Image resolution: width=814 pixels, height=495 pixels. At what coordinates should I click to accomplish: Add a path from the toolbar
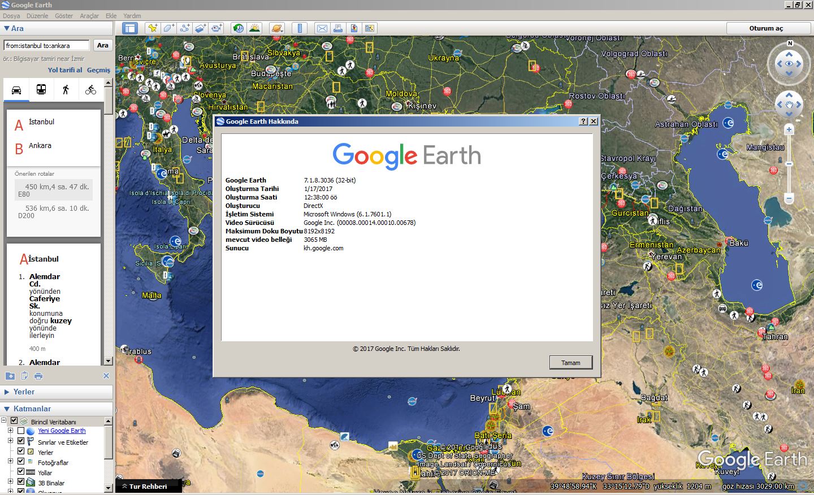184,28
